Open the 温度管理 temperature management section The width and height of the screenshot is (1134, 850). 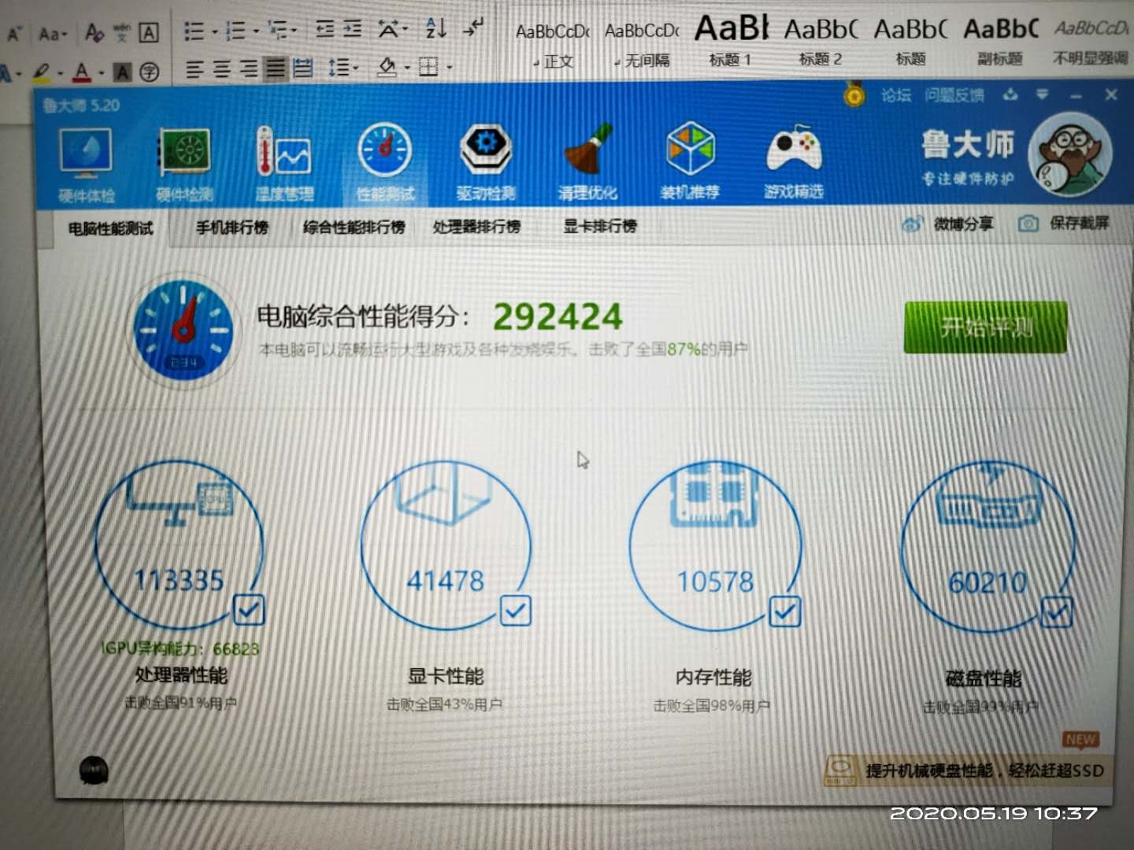(284, 164)
